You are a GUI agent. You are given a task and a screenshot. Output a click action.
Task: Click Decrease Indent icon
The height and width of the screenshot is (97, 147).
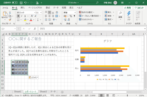tap(46, 20)
